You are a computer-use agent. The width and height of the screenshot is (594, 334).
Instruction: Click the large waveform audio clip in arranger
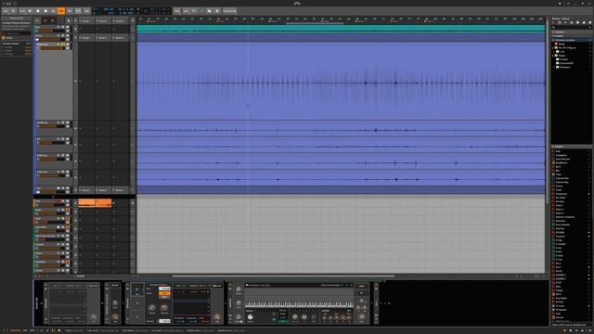(x=341, y=81)
